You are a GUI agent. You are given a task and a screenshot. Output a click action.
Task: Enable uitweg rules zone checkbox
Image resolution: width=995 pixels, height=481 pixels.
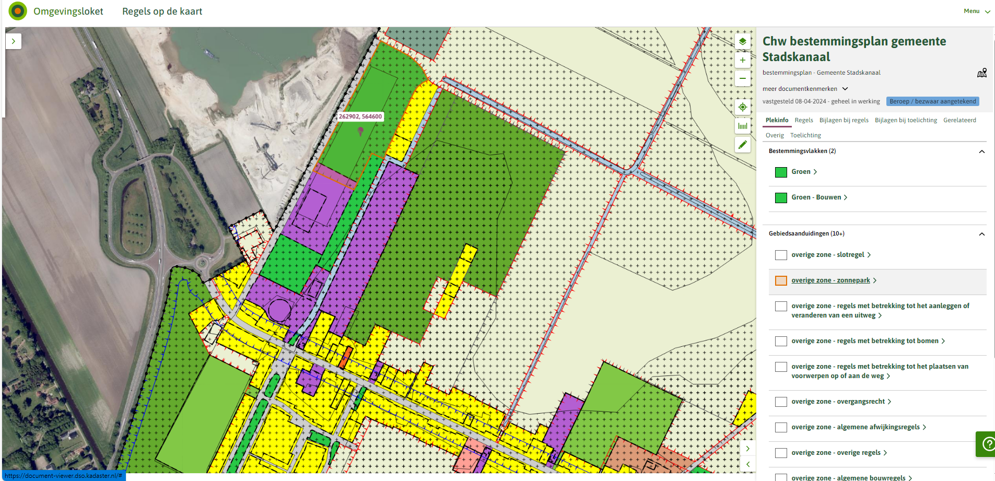coord(781,306)
